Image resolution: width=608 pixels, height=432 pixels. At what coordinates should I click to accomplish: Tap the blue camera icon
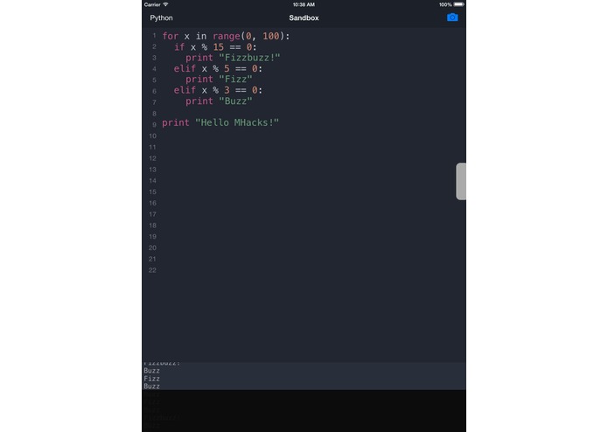pos(452,17)
